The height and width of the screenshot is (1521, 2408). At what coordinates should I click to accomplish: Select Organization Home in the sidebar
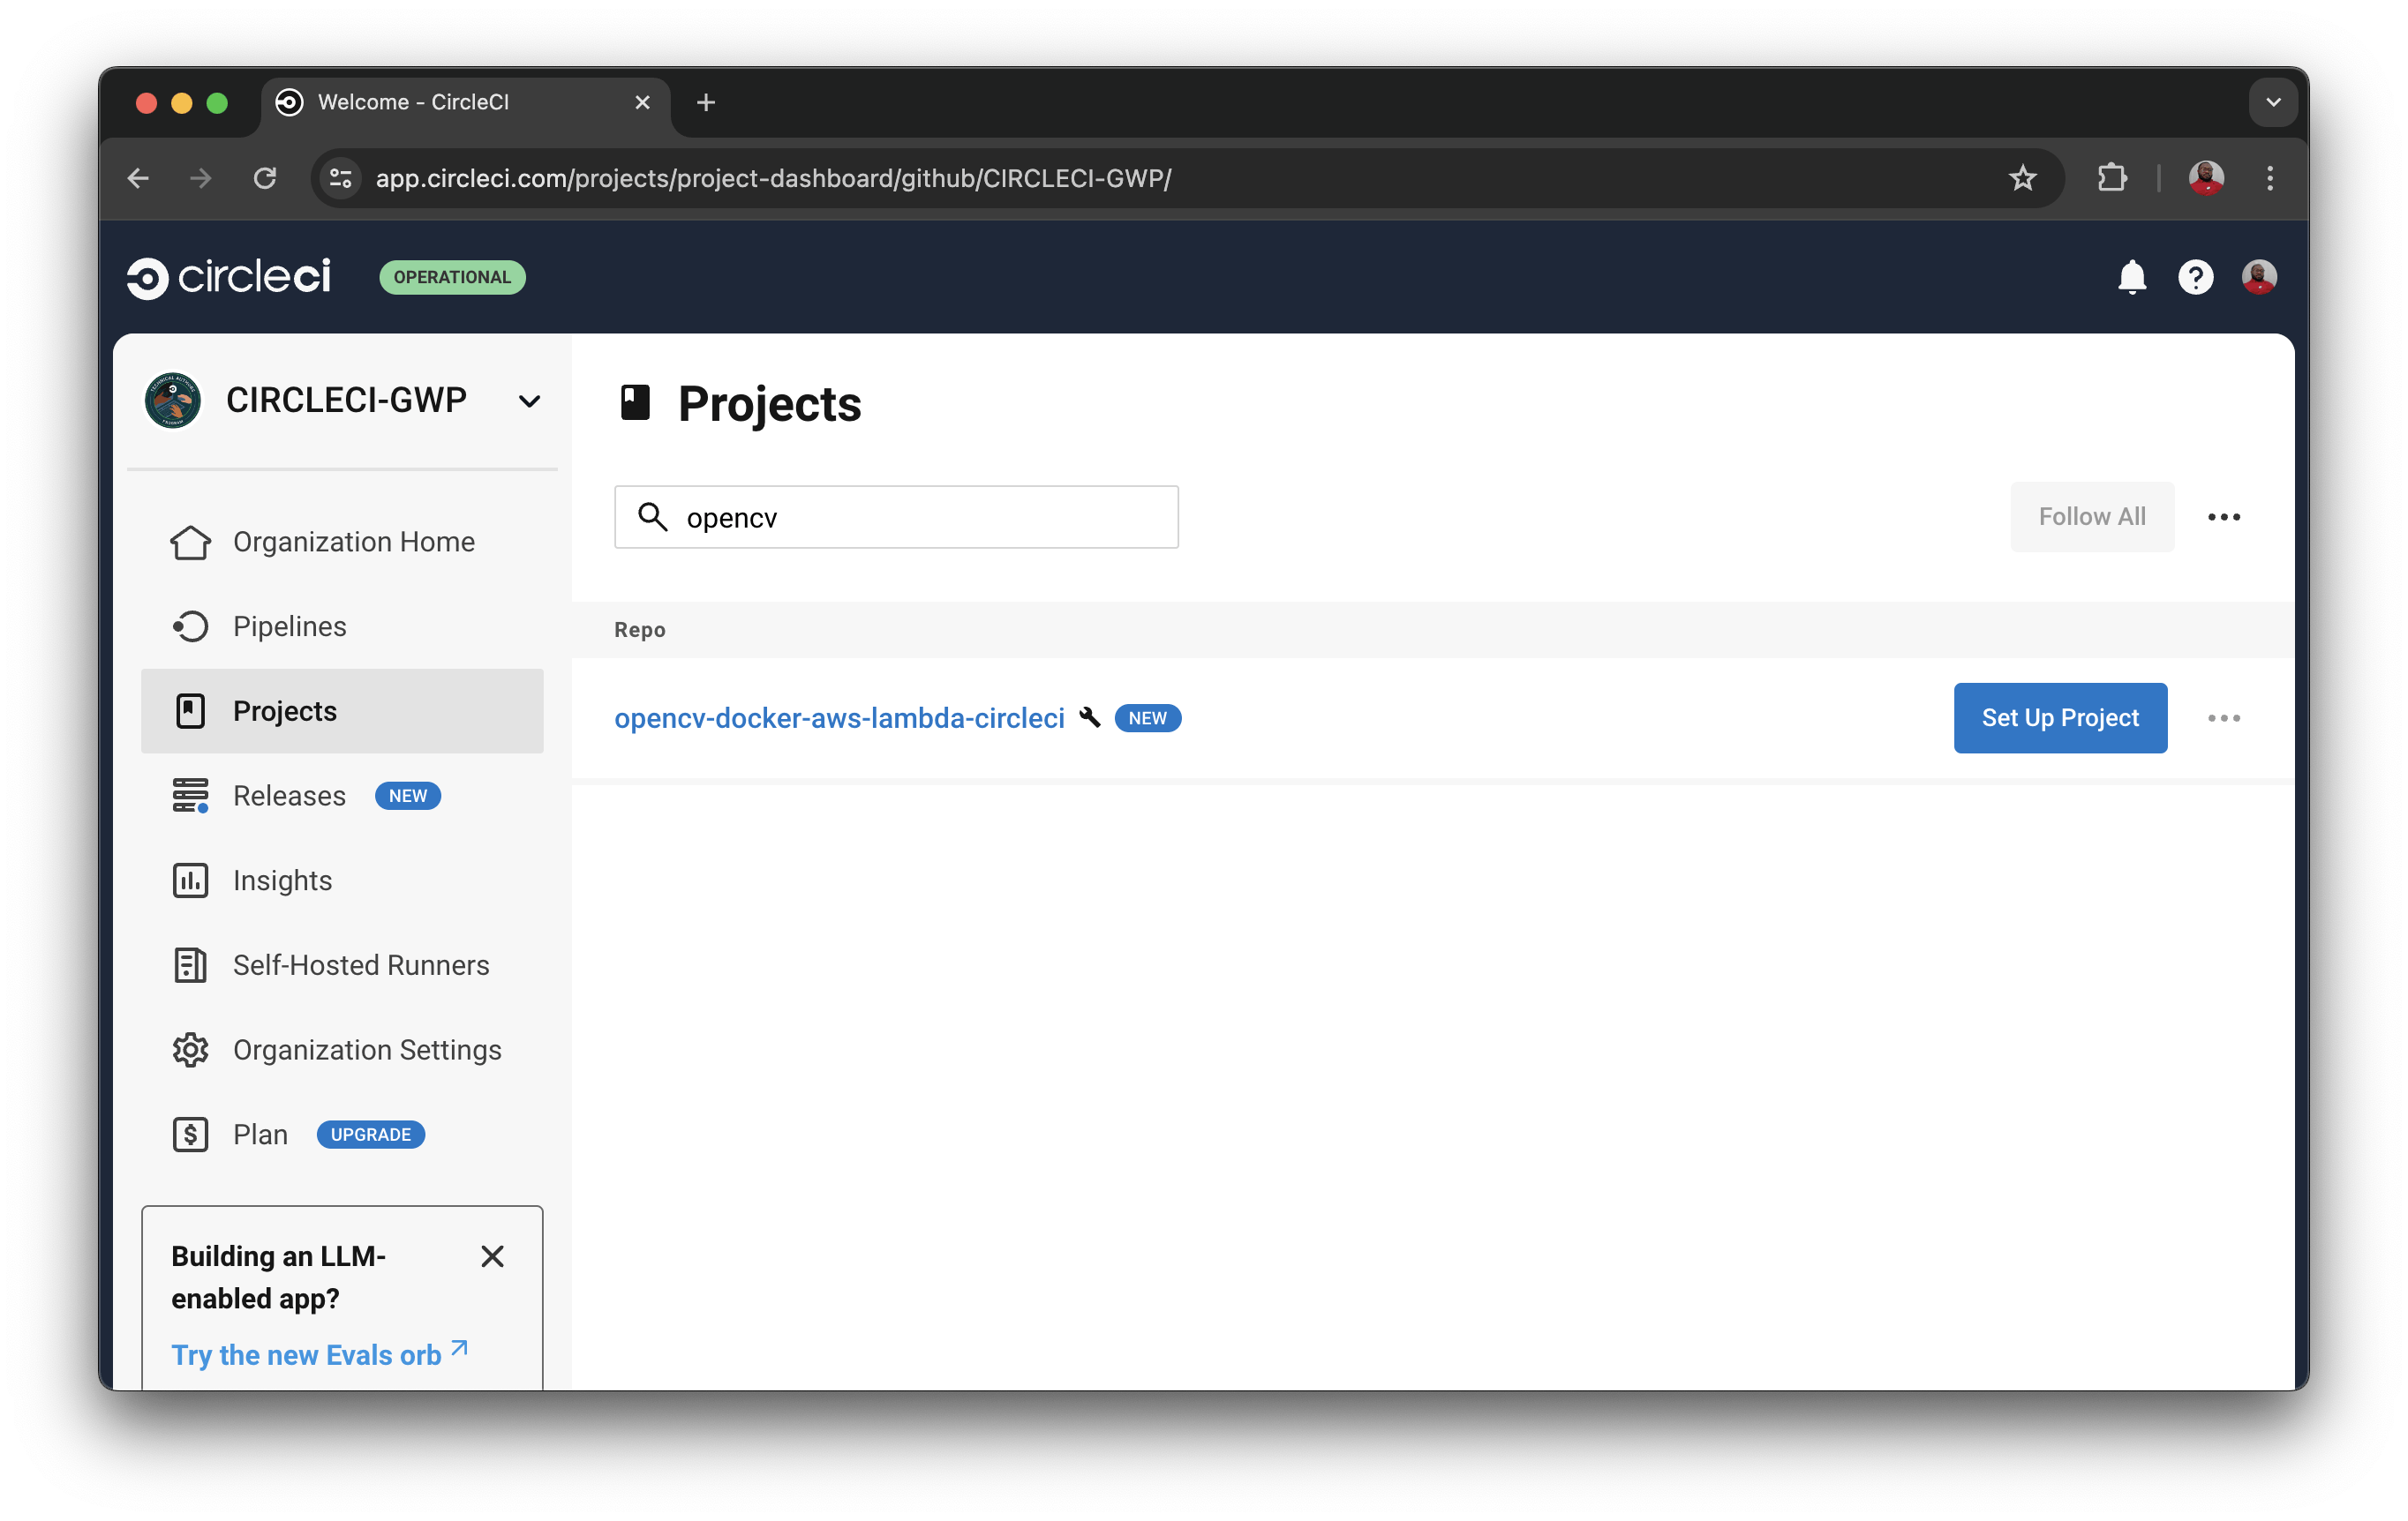354,541
